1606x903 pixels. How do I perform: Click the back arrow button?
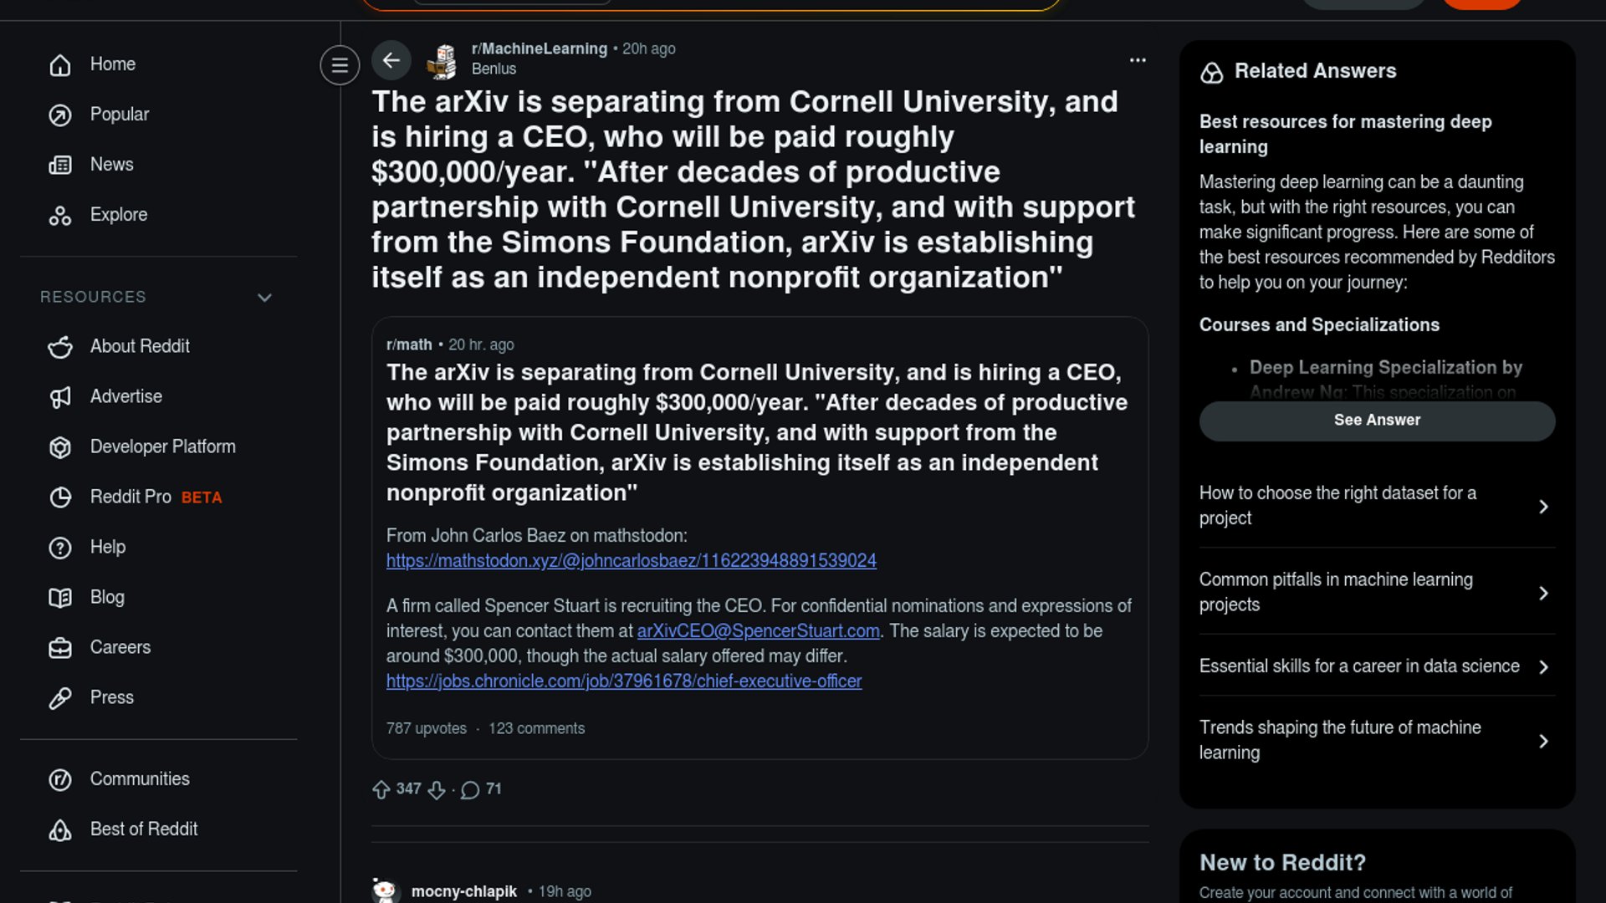(x=391, y=60)
